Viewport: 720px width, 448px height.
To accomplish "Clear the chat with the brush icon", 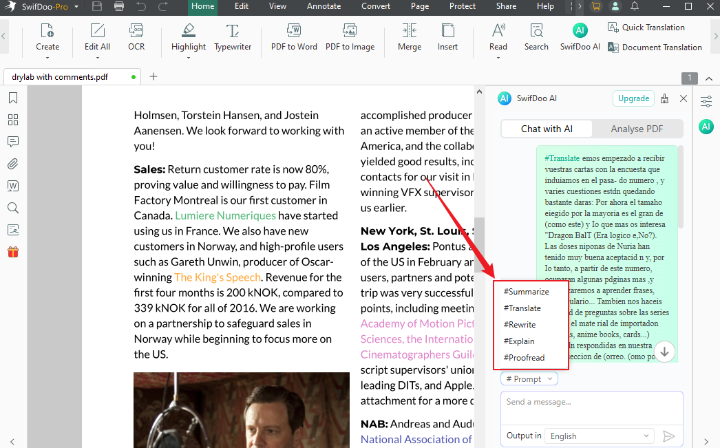I will click(x=664, y=98).
